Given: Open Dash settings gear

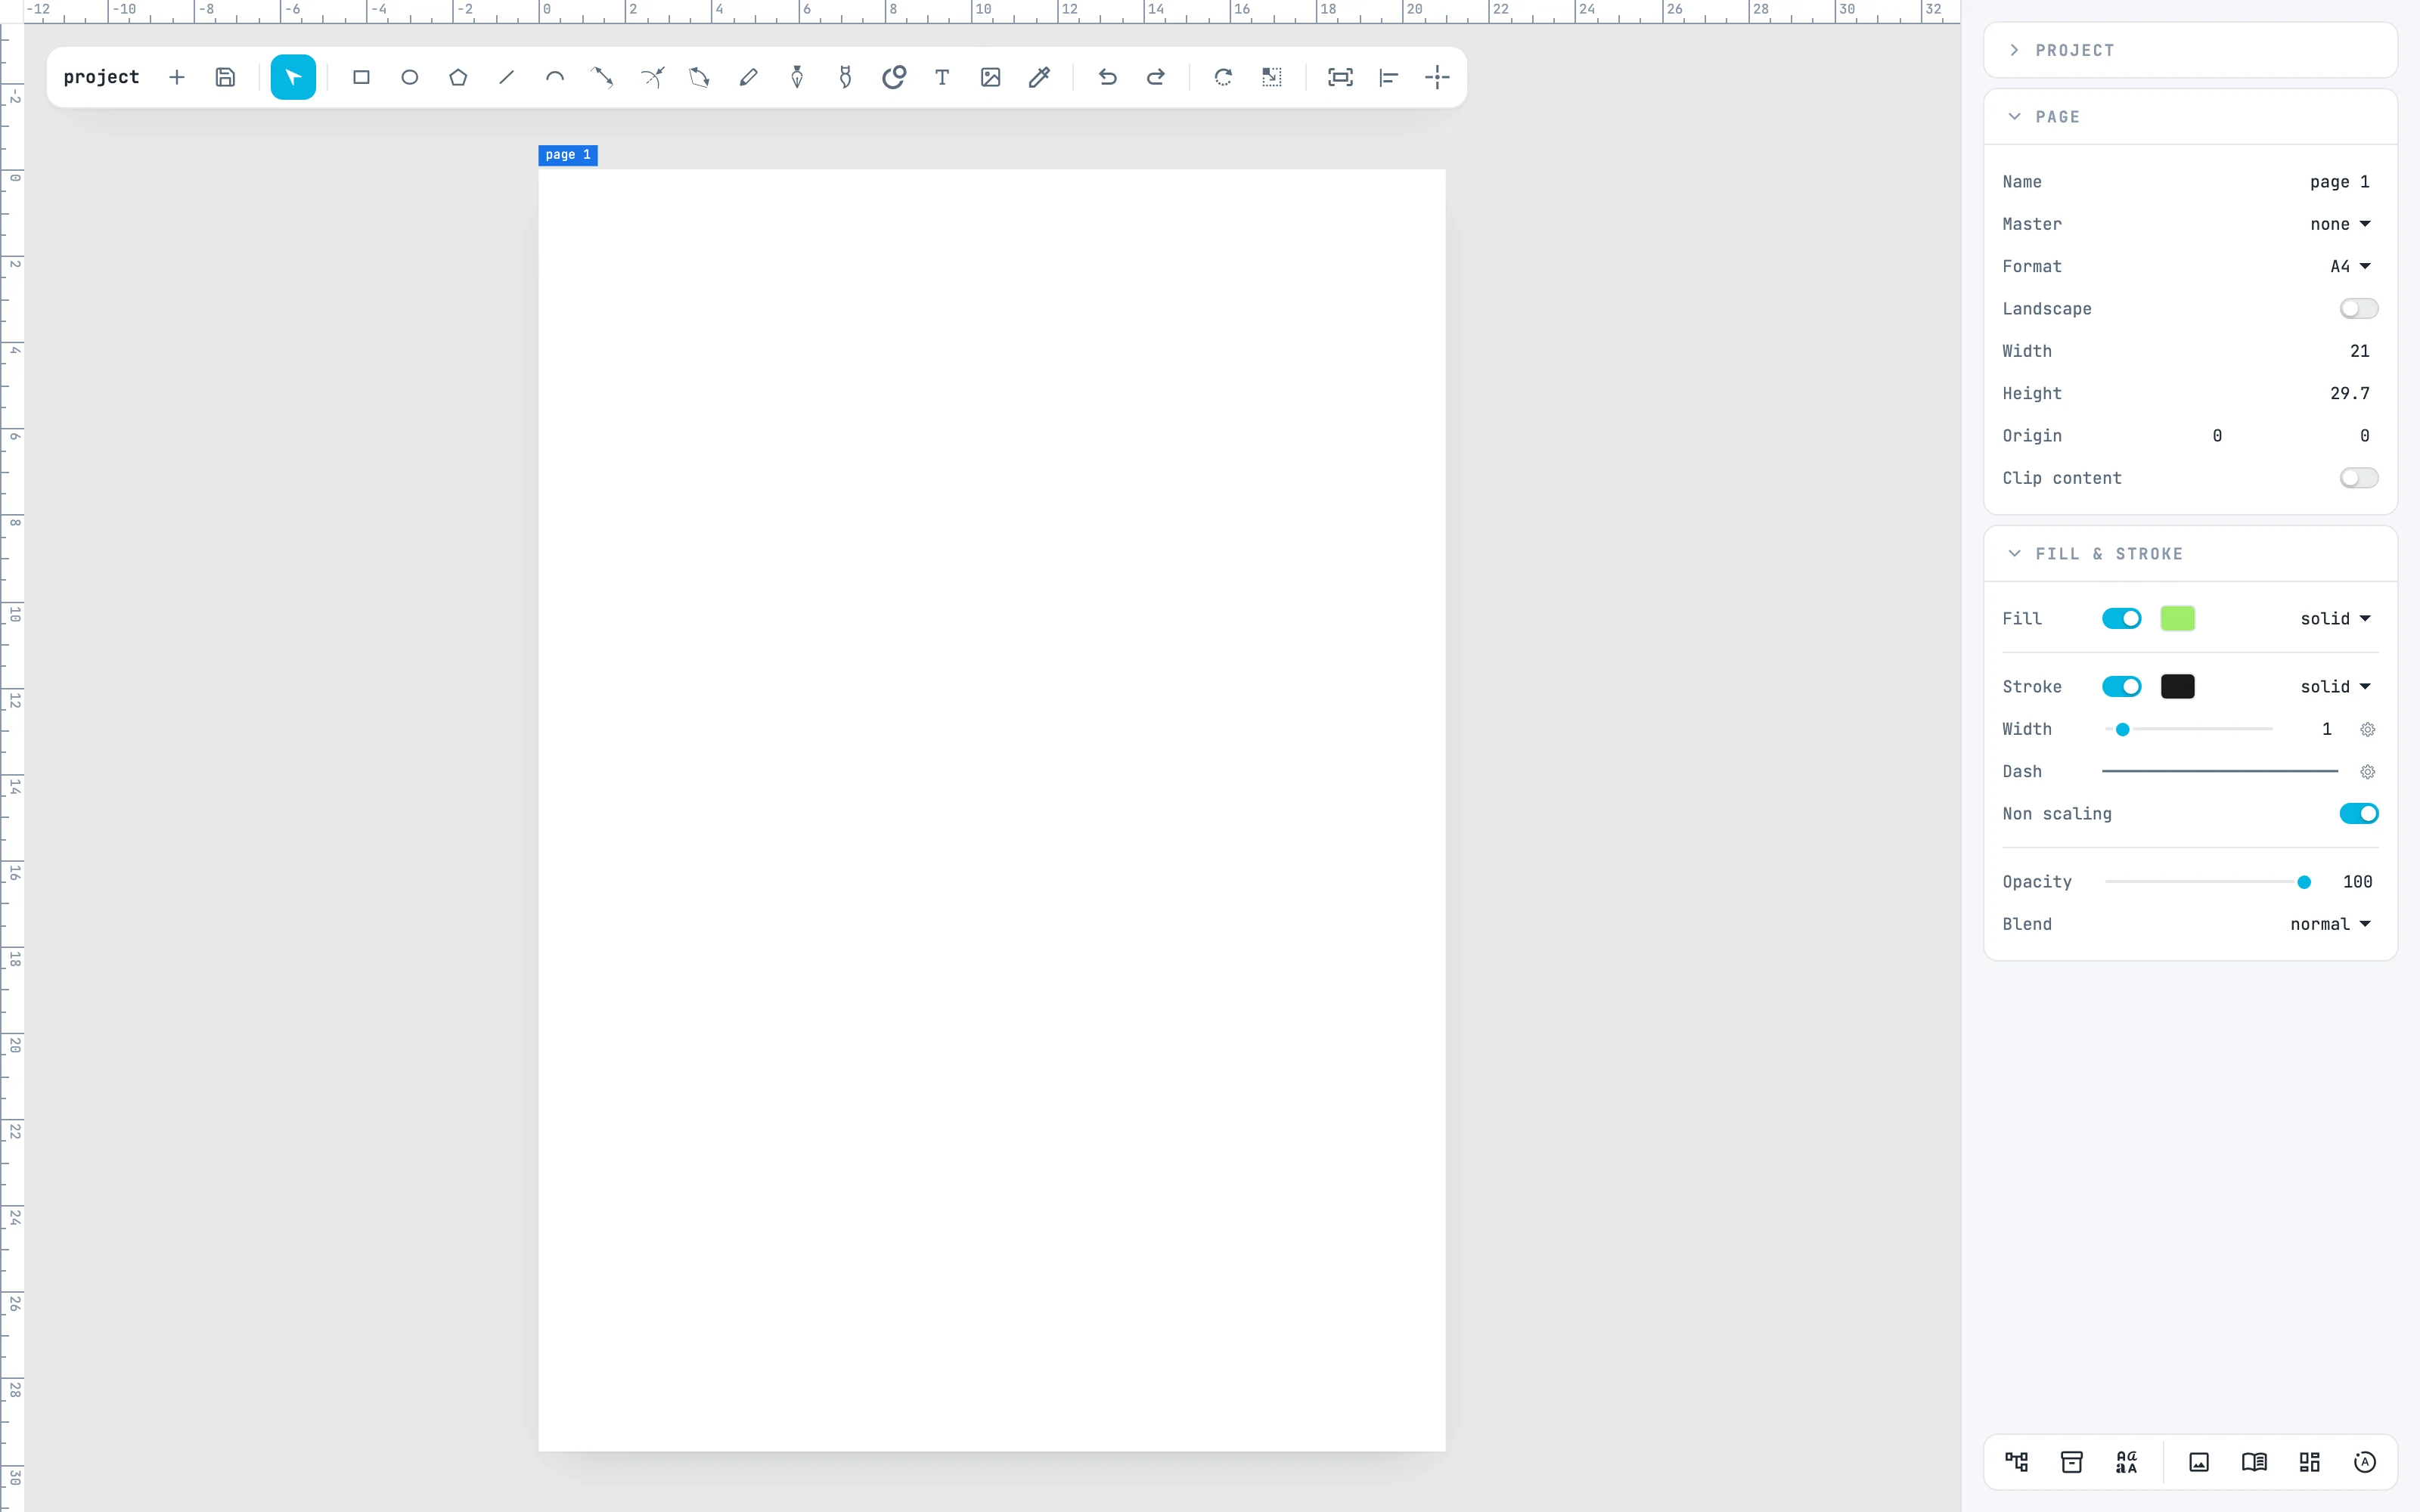Looking at the screenshot, I should point(2367,772).
